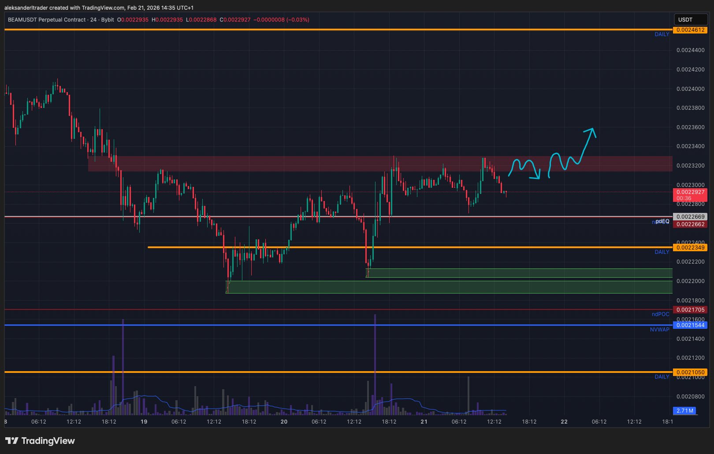
Task: Select the smaller upper green demand zone
Action: (519, 273)
